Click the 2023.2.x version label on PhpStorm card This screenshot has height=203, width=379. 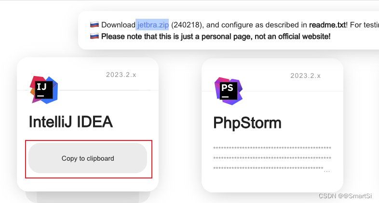click(x=306, y=76)
